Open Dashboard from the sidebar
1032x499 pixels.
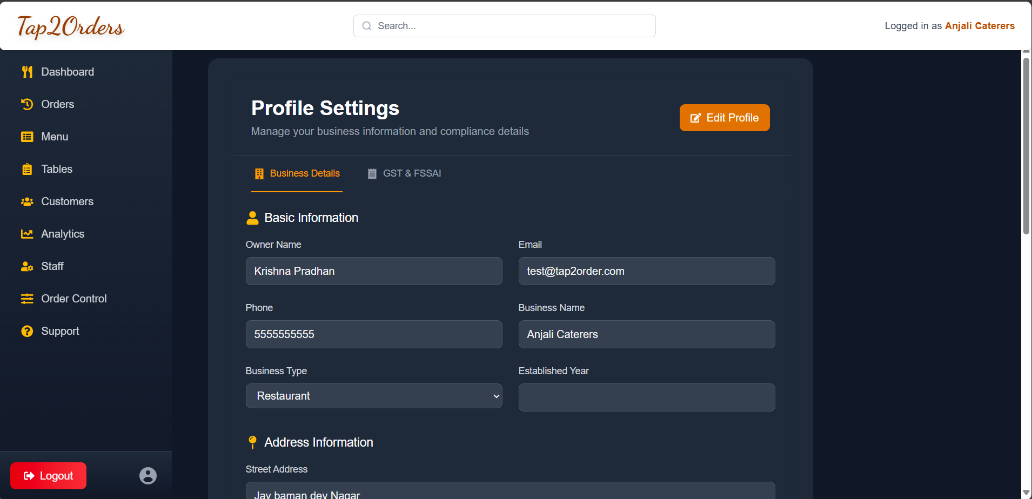click(68, 72)
